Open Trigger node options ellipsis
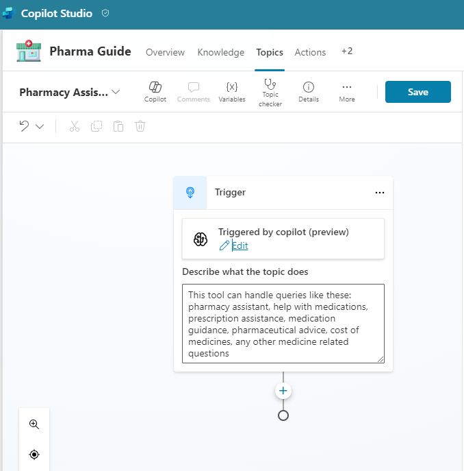 coord(380,193)
